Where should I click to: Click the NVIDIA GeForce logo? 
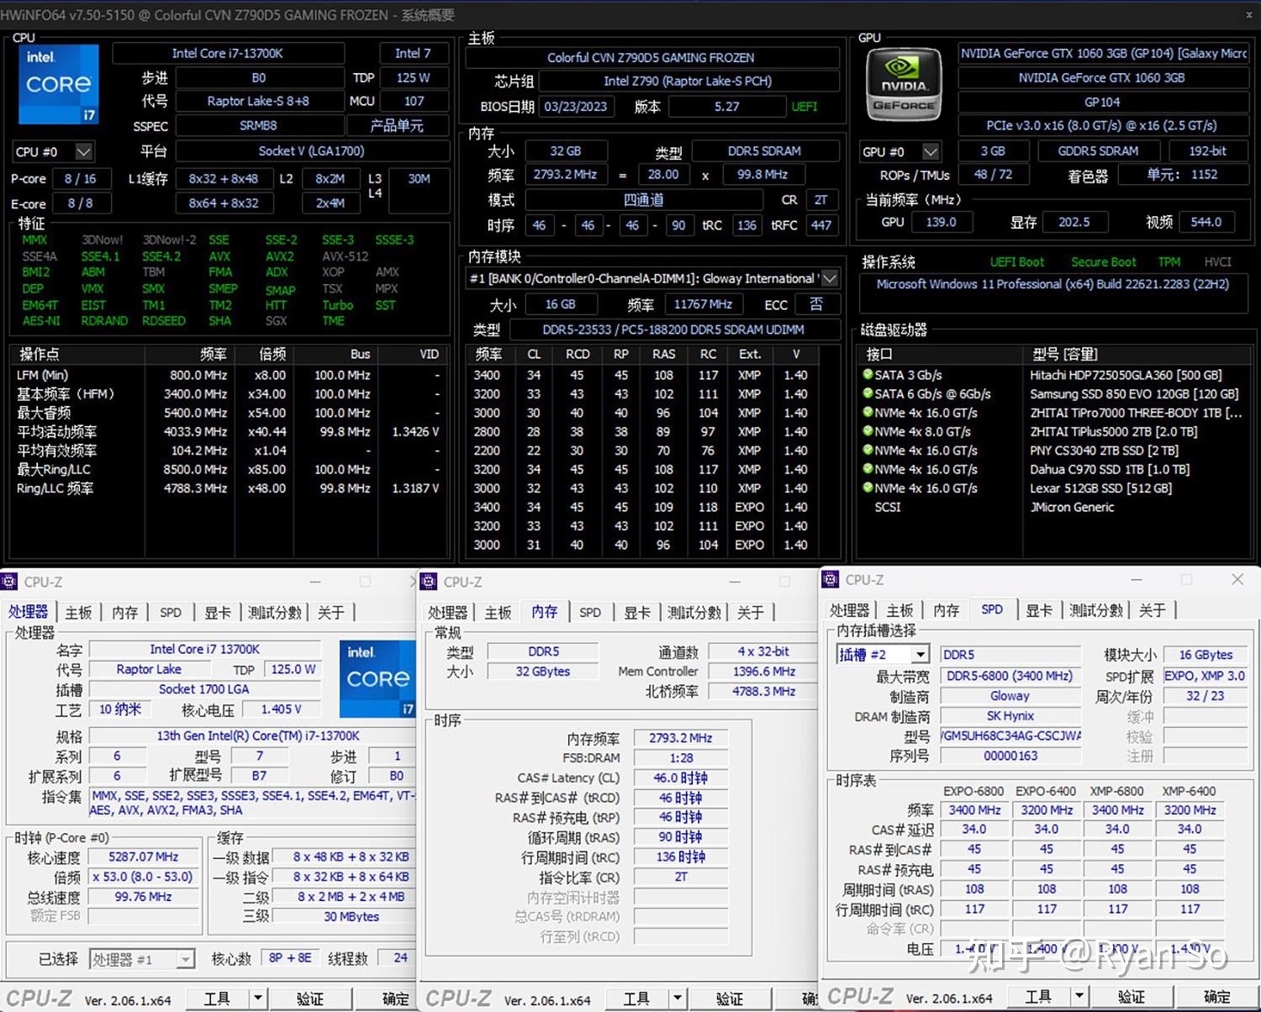tap(903, 84)
